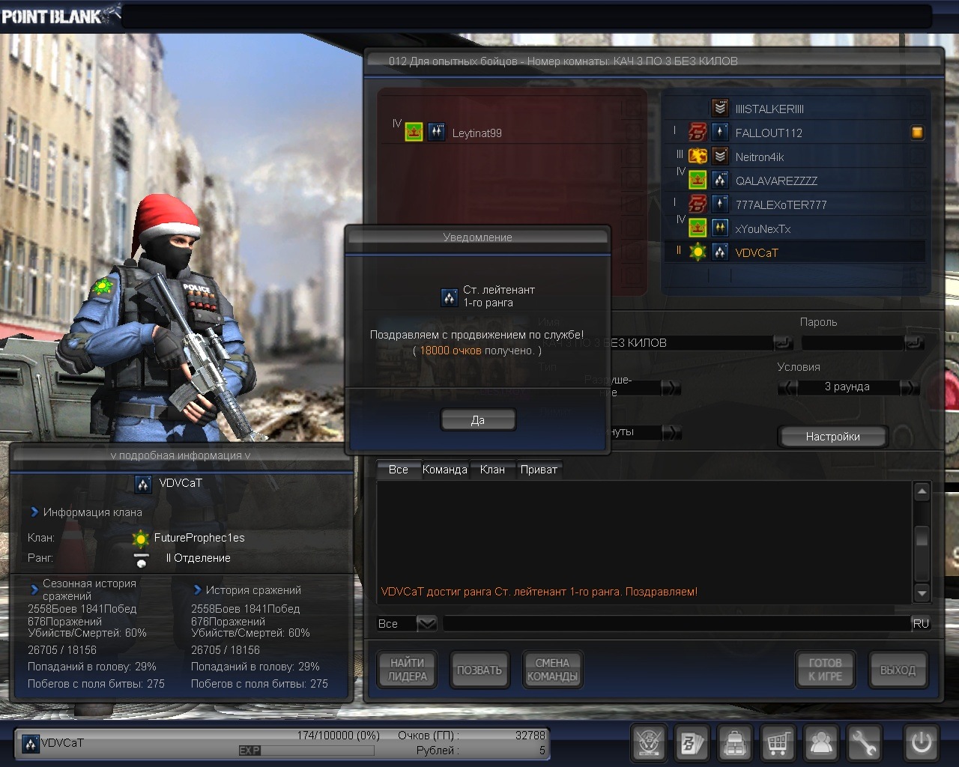Click the НАЙТИ ЛИДЕРА button
The height and width of the screenshot is (767, 959).
click(408, 670)
